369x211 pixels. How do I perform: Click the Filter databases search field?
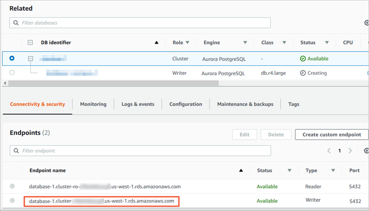coord(140,23)
